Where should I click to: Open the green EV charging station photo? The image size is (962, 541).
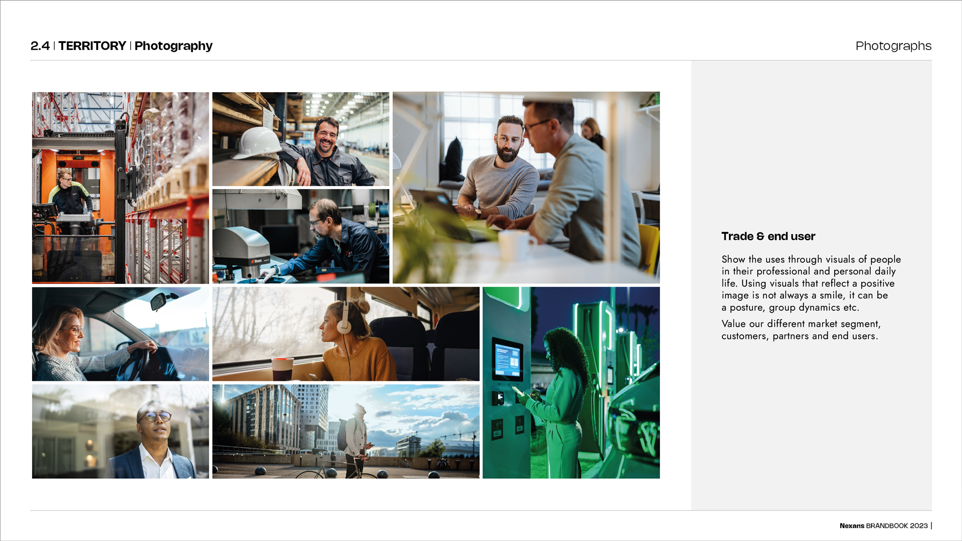point(571,383)
